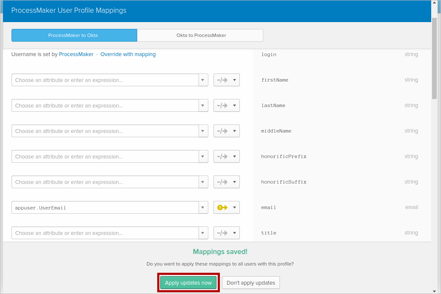Click the lastName attribute expression field

105,105
